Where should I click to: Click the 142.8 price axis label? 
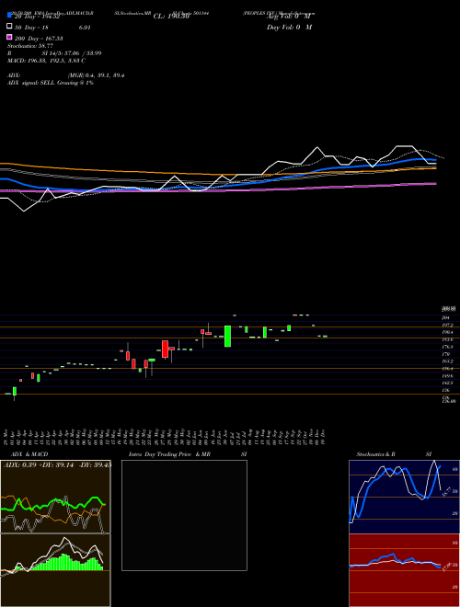coord(446,383)
